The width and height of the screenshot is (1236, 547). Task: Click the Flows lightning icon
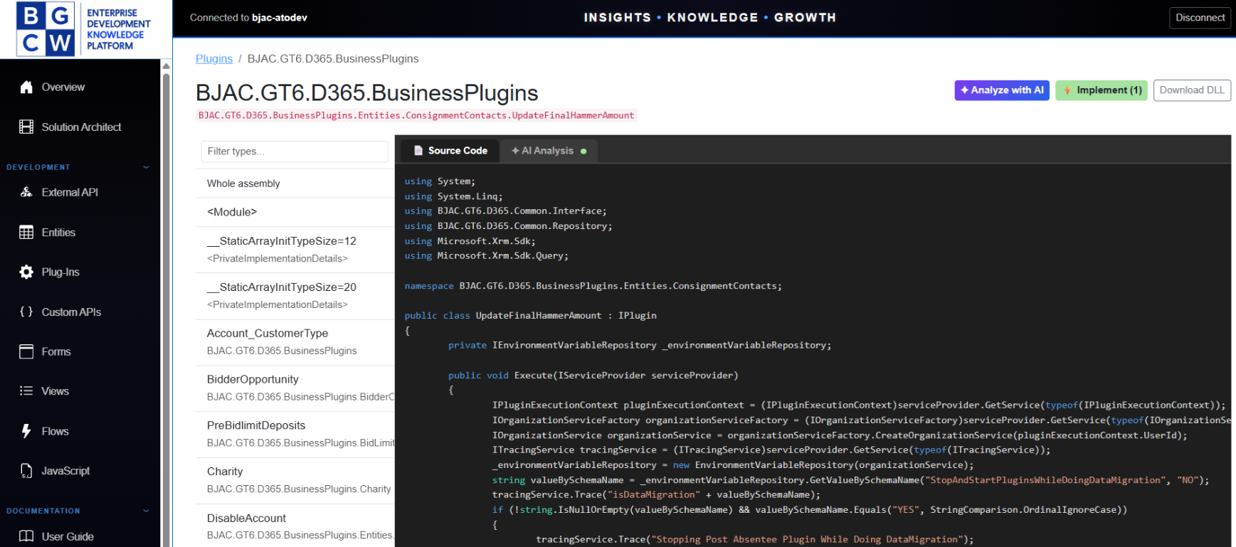click(x=26, y=431)
